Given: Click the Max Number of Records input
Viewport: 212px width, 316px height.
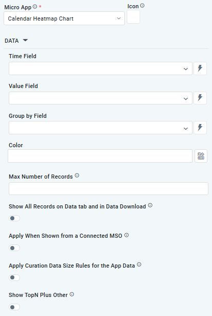Looking at the screenshot, I should 108,189.
